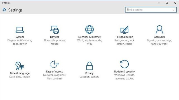The image size is (179, 100).
Task: Click 'Sign-in, sync settings, family & work' text
Action: point(159,42)
